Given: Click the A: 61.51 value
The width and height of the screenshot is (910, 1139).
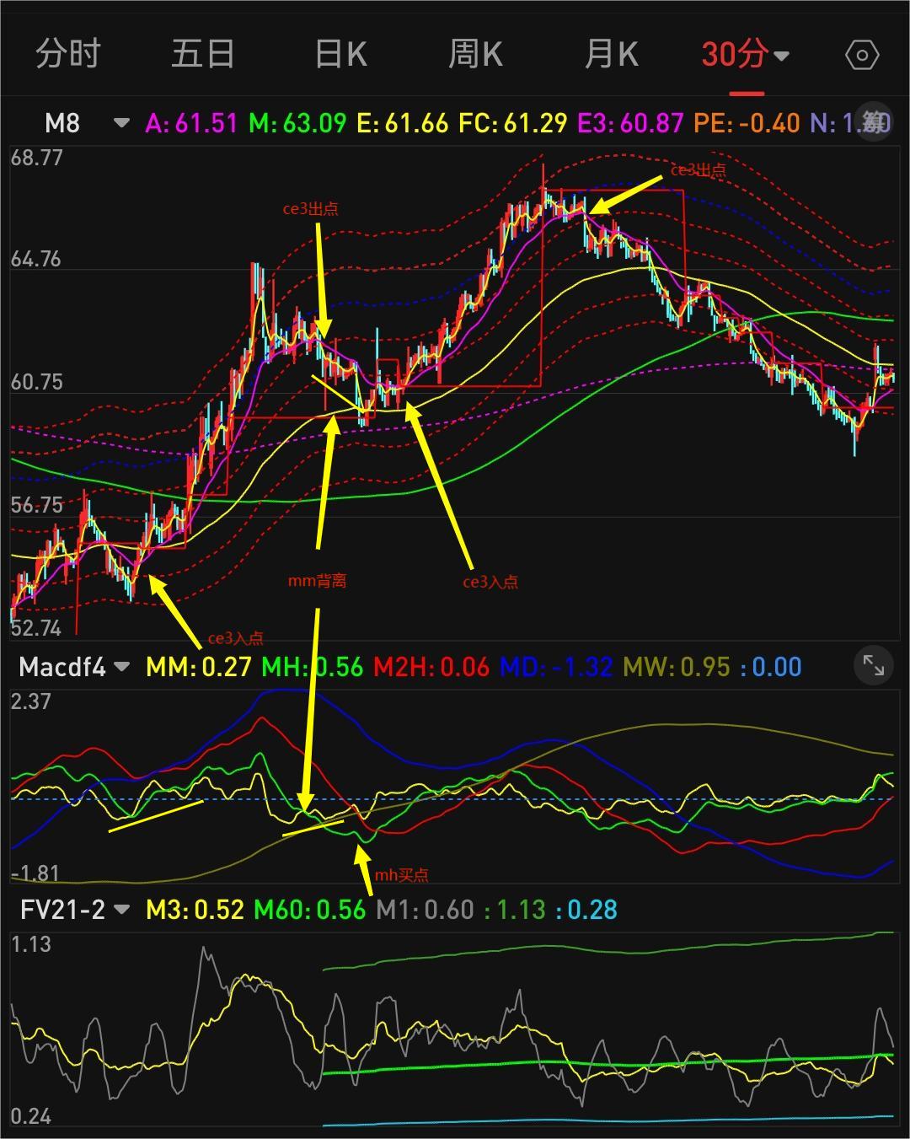Looking at the screenshot, I should 191,123.
